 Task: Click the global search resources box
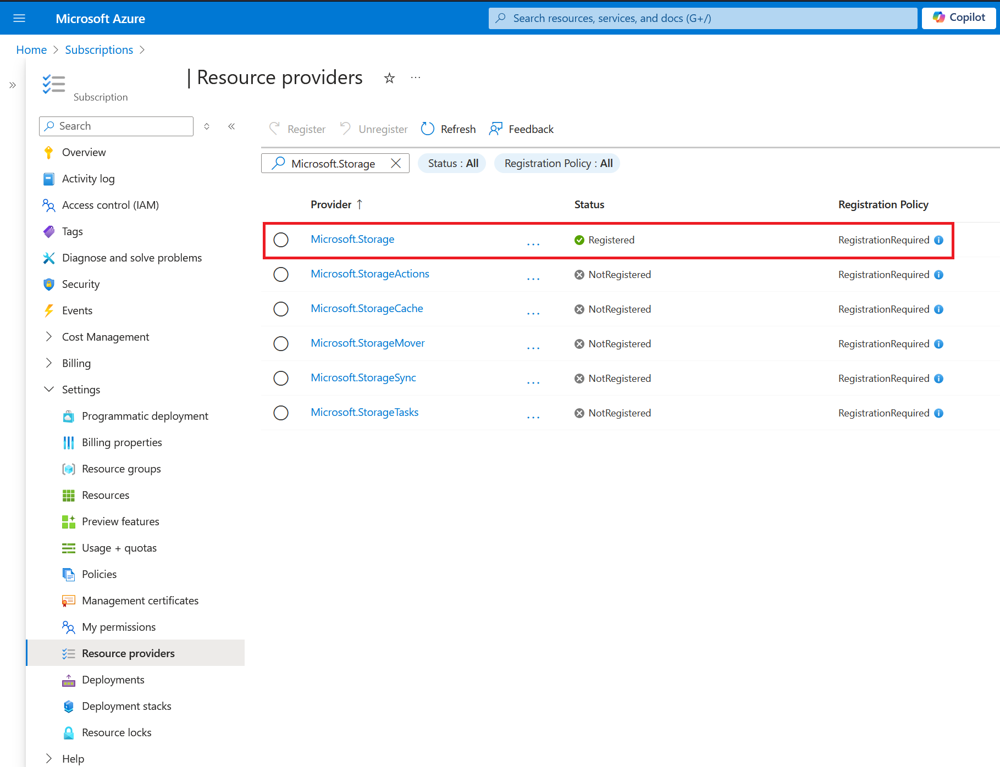click(x=703, y=18)
